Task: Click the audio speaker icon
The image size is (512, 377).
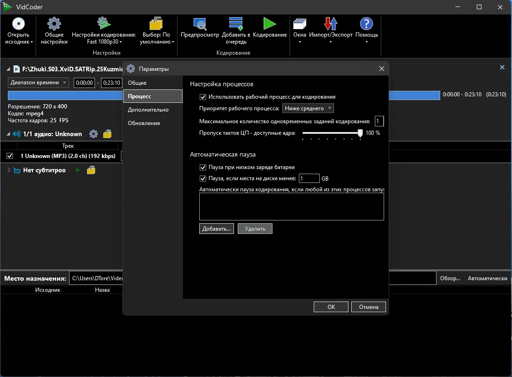Action: [x=17, y=134]
